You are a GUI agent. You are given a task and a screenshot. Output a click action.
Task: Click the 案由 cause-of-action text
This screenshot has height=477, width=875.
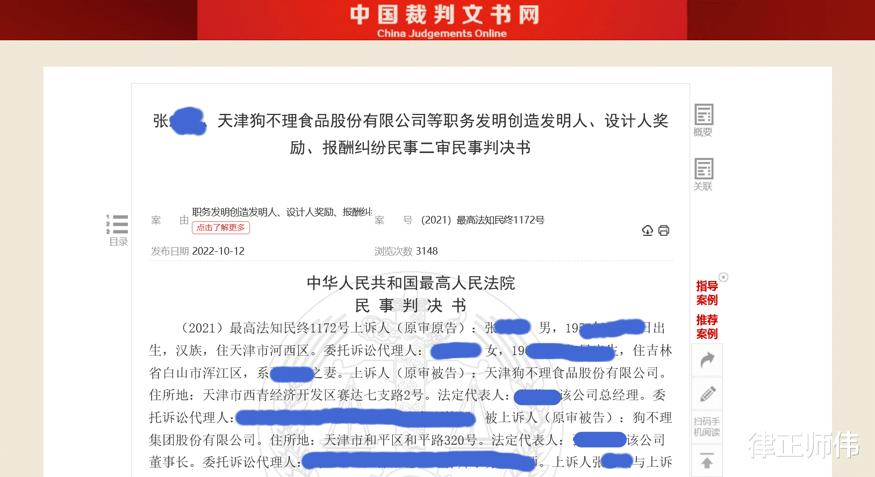(x=282, y=212)
